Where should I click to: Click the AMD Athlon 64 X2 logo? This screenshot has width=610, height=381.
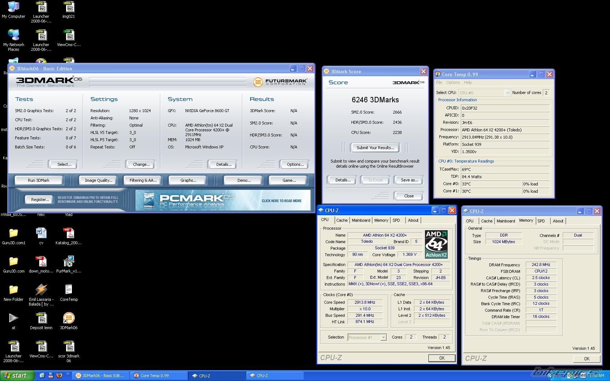coord(436,244)
